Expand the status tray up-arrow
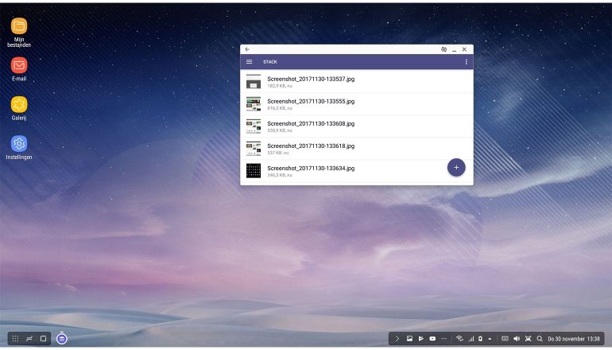The image size is (612, 350). click(490, 339)
